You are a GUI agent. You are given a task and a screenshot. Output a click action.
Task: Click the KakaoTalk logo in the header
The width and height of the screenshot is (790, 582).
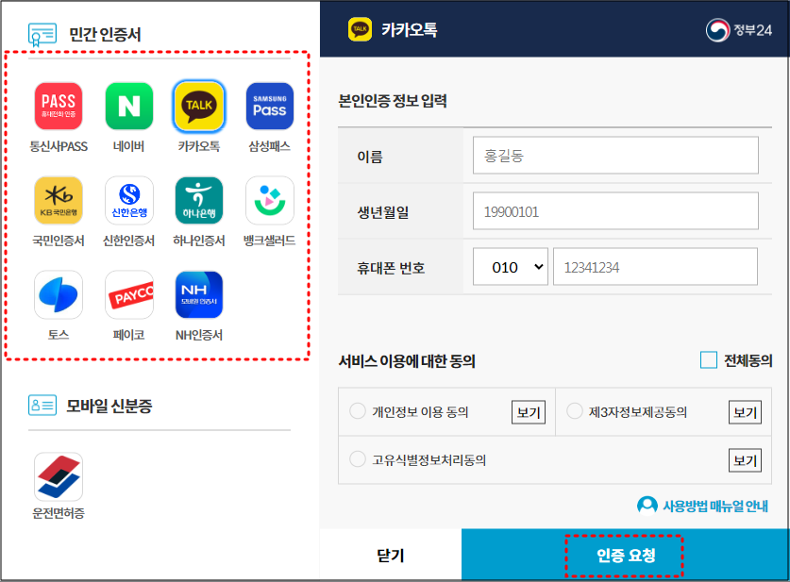tap(360, 29)
